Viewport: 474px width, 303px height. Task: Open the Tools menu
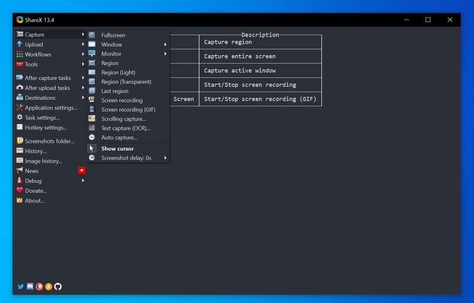(x=50, y=65)
